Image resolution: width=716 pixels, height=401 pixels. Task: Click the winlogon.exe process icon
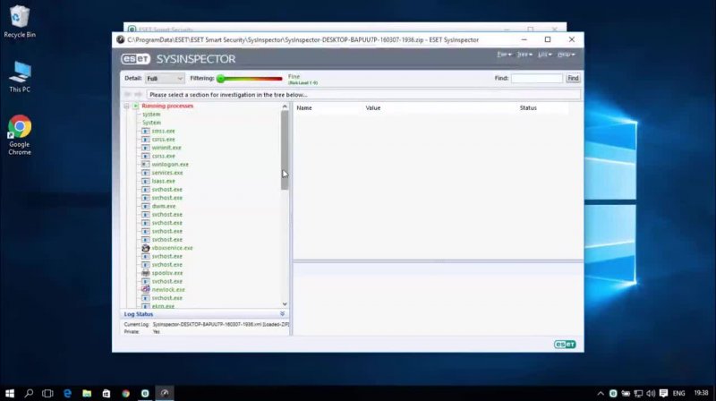pos(145,165)
